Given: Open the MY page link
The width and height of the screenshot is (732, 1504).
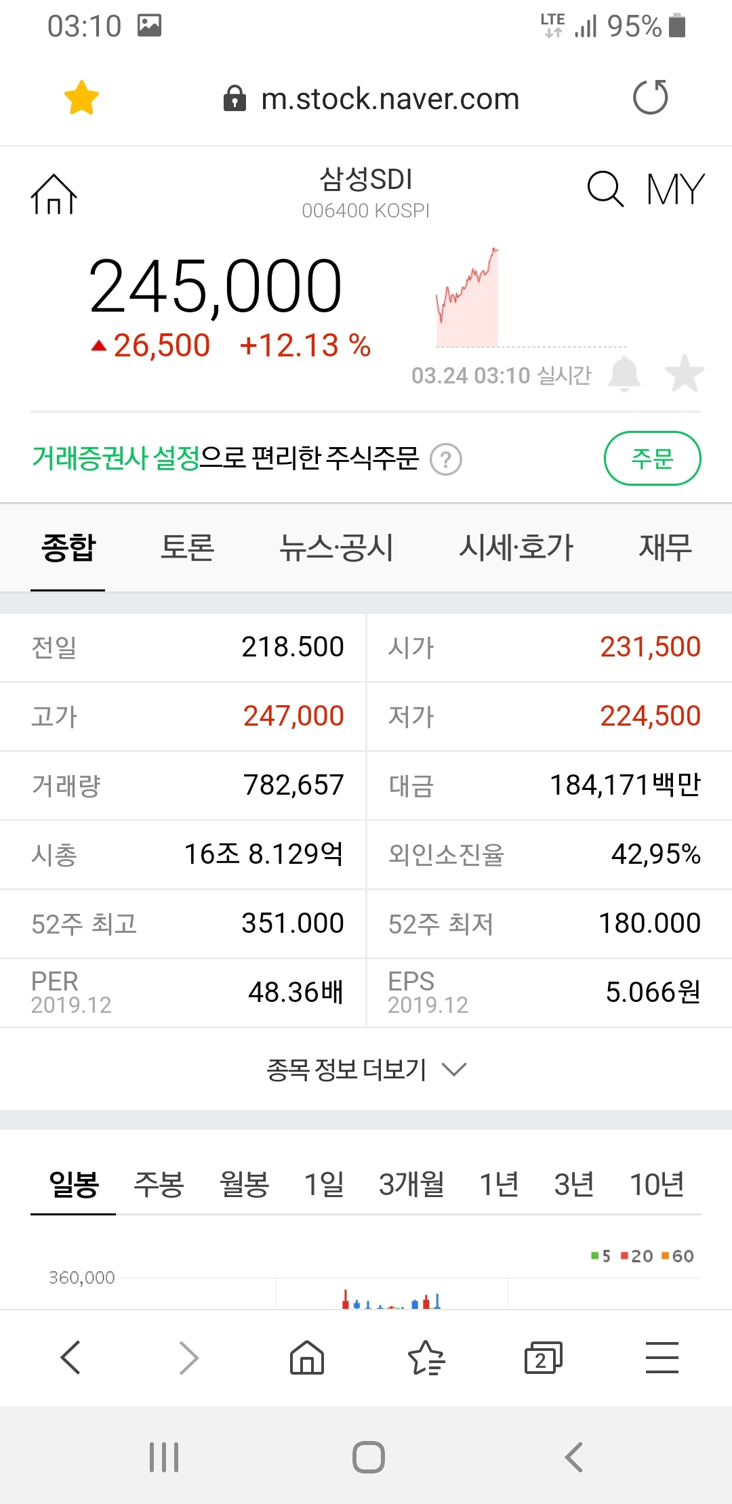Looking at the screenshot, I should click(676, 189).
